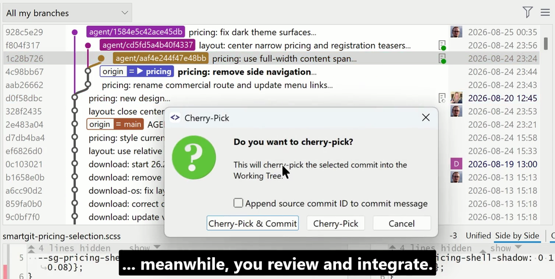Image resolution: width=555 pixels, height=279 pixels.
Task: Enable Append source commit ID checkbox
Action: (x=238, y=203)
